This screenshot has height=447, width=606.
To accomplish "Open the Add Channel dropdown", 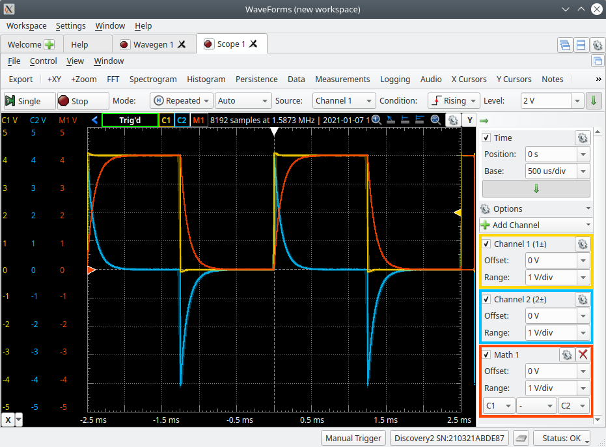I will (536, 225).
